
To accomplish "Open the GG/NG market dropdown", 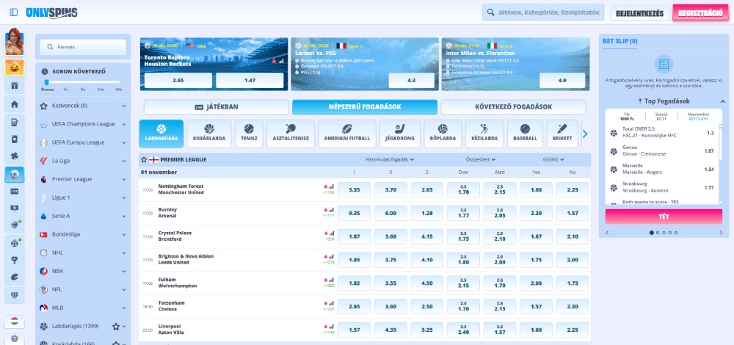I will pos(553,159).
